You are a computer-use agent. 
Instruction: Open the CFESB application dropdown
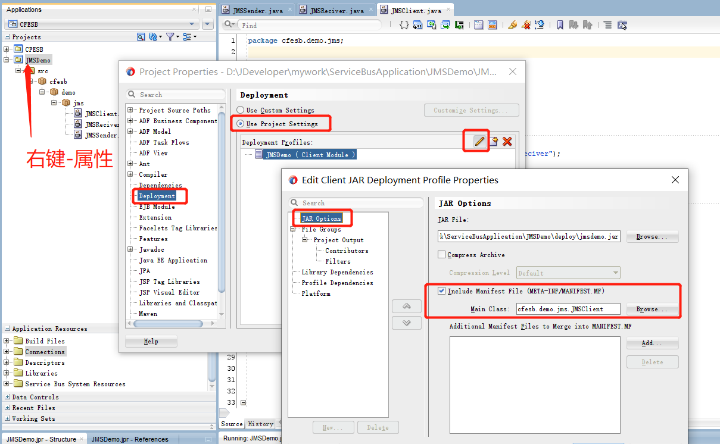click(102, 24)
